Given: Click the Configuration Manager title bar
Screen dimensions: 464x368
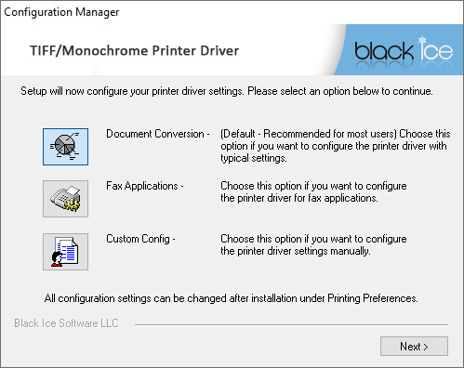Looking at the screenshot, I should pyautogui.click(x=61, y=12).
